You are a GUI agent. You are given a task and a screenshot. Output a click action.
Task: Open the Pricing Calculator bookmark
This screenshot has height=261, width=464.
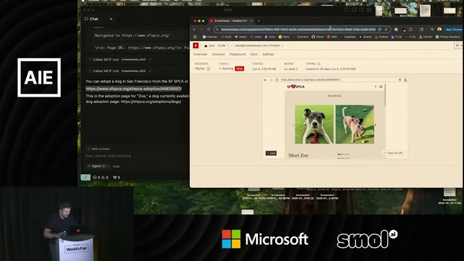click(x=448, y=37)
